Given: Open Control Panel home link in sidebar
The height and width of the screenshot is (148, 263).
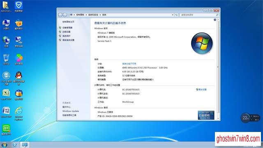Looking at the screenshot, I should coord(68,22).
